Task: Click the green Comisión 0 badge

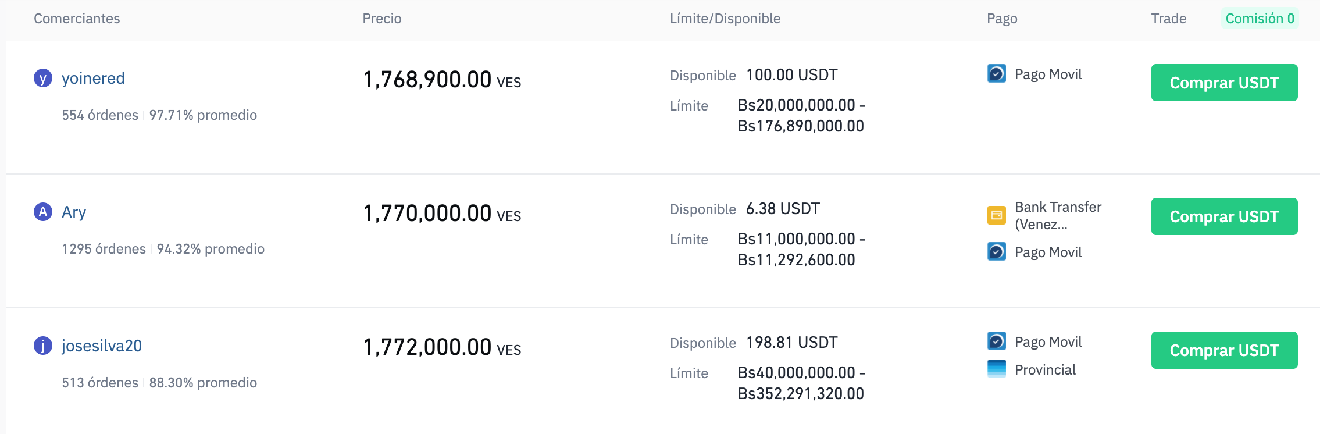Action: click(1260, 19)
